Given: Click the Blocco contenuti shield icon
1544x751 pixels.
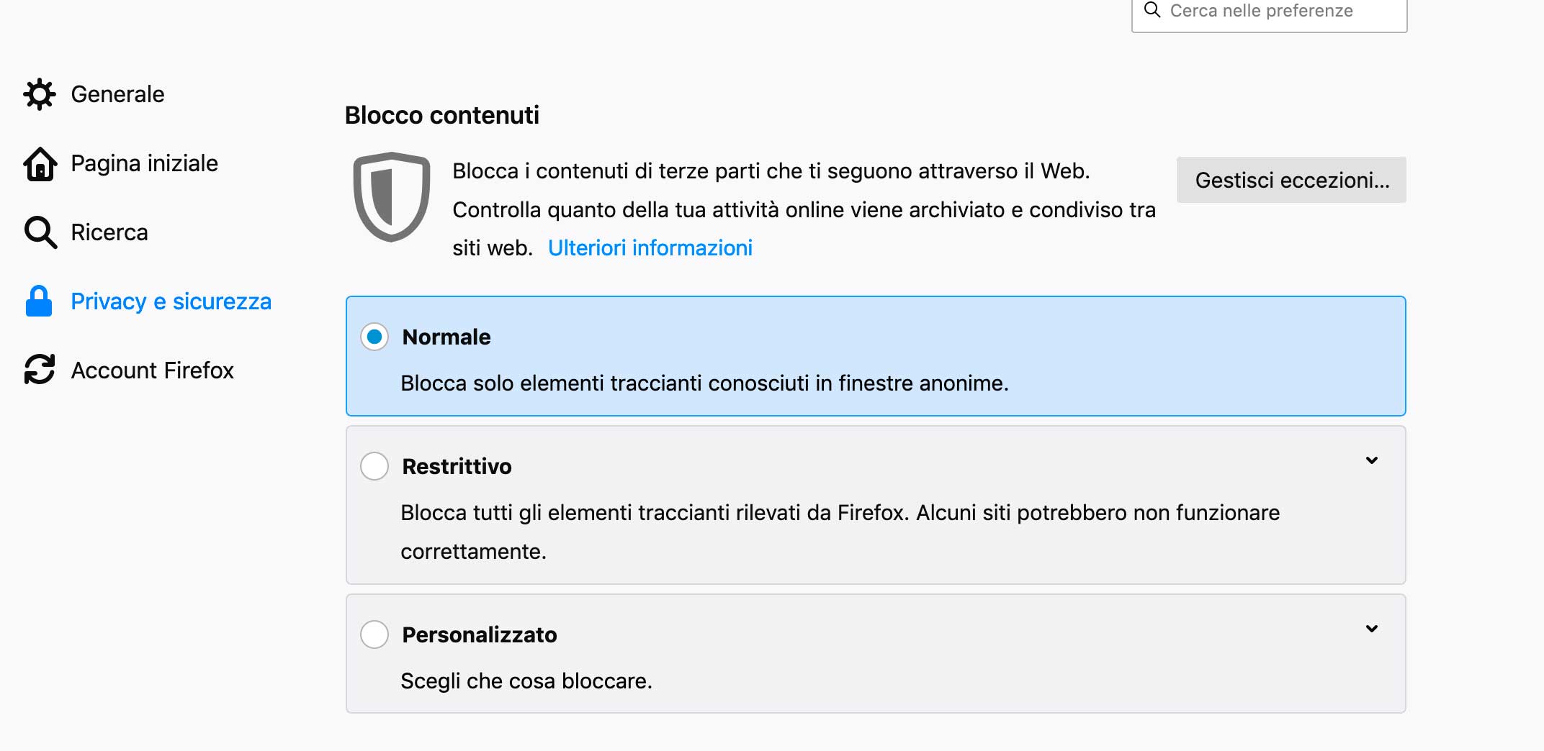Looking at the screenshot, I should coord(391,196).
